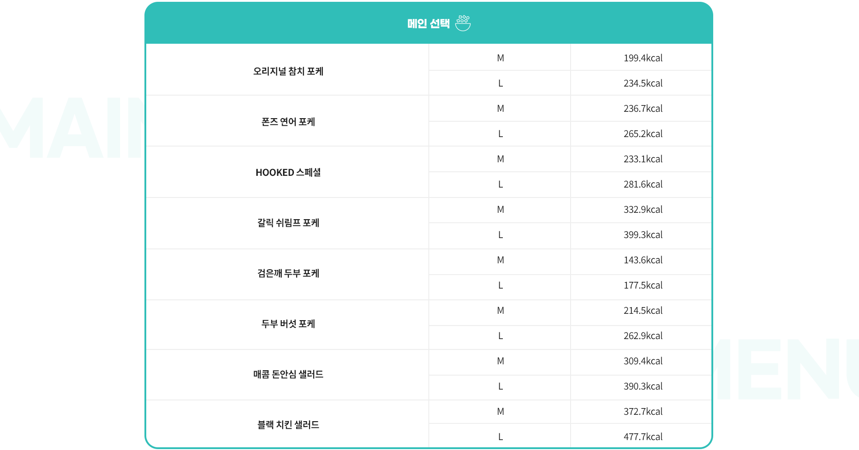Image resolution: width=859 pixels, height=450 pixels.
Task: Click the 199.4kcal calorie value
Action: (643, 58)
